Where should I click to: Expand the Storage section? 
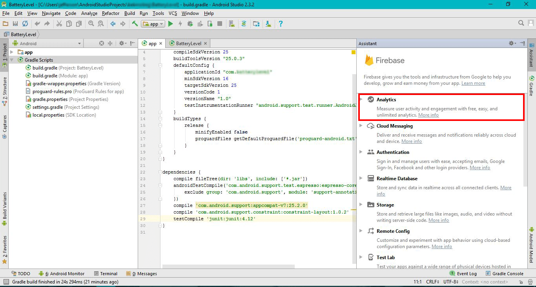361,205
